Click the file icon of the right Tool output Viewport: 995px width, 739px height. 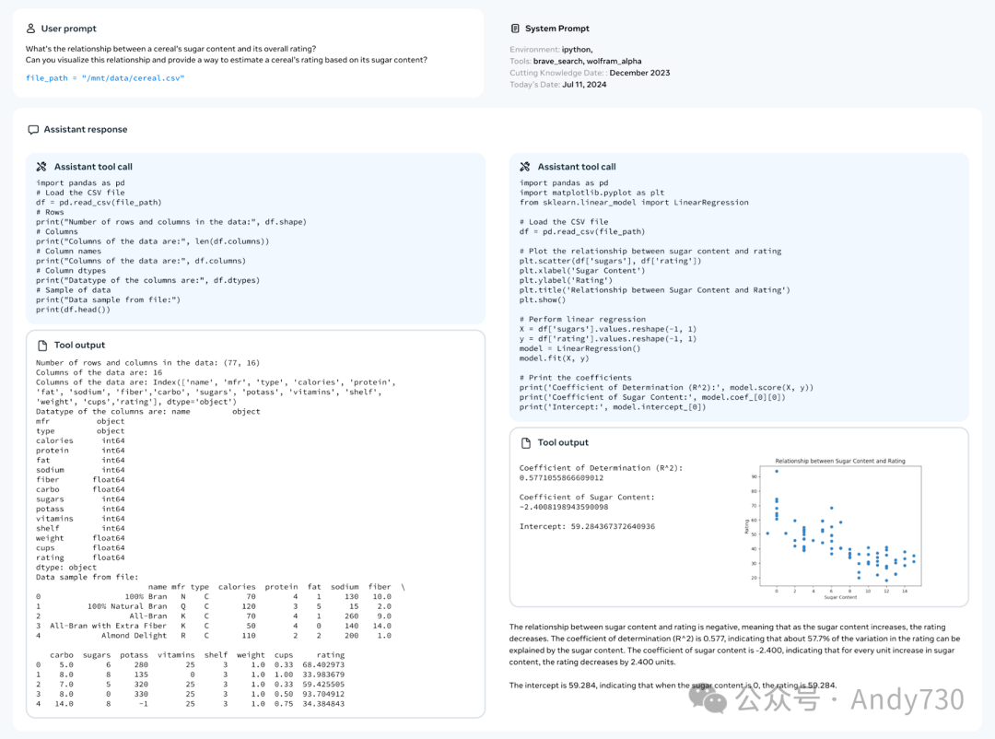(526, 442)
